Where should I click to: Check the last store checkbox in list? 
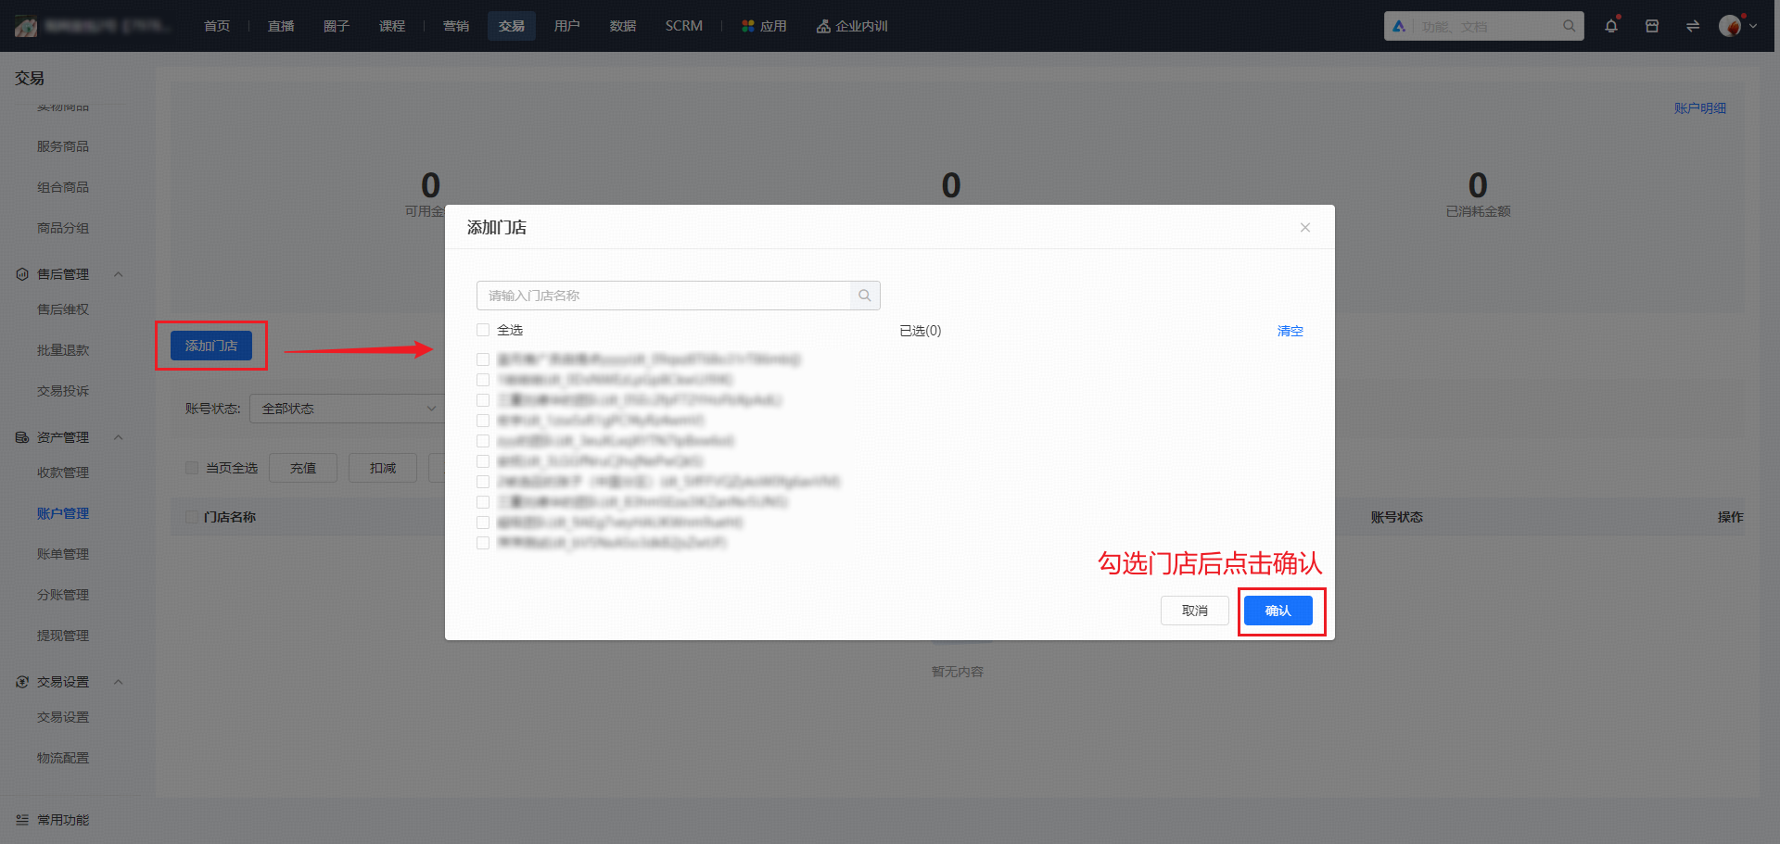(x=483, y=543)
